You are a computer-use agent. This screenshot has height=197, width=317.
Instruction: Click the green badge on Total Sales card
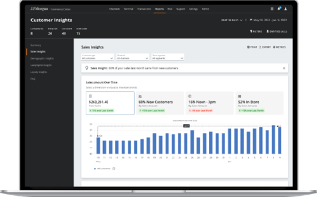coord(101,111)
